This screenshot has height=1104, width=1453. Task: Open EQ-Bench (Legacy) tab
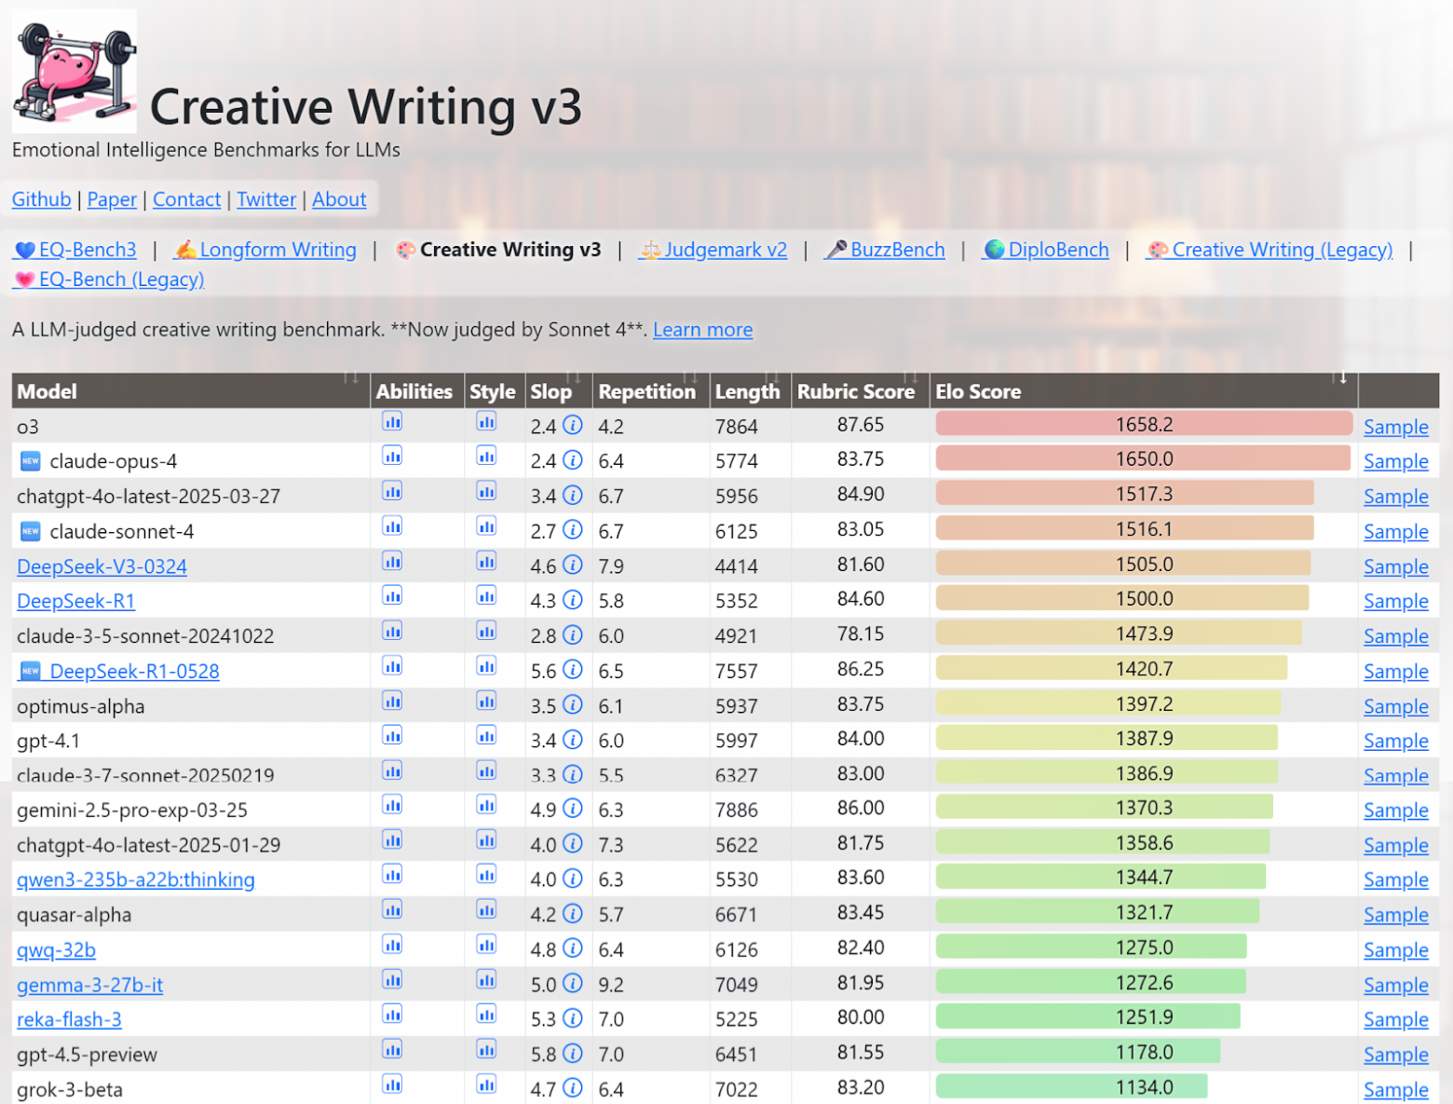tap(109, 279)
